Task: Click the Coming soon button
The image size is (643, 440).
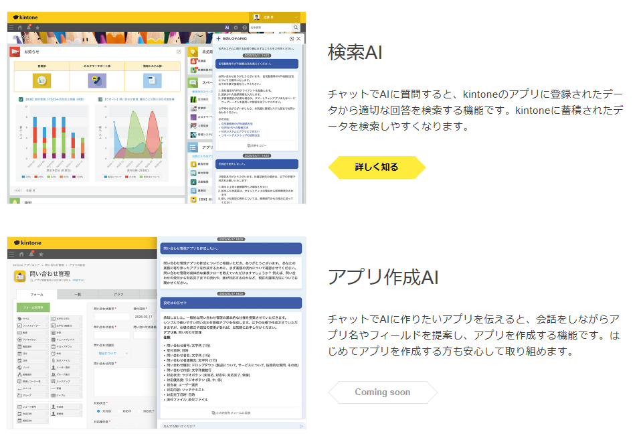Action: (383, 392)
